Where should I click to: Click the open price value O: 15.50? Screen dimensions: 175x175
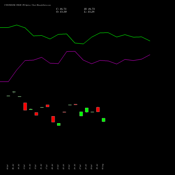[x=61, y=12]
